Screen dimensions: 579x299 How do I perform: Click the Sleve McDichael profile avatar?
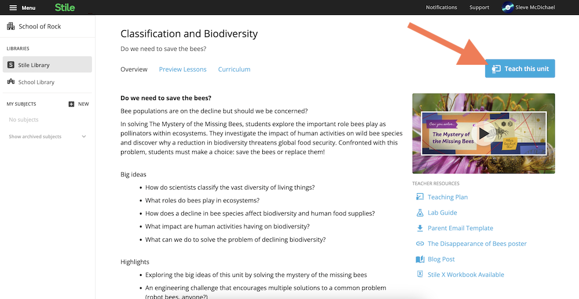(x=508, y=8)
